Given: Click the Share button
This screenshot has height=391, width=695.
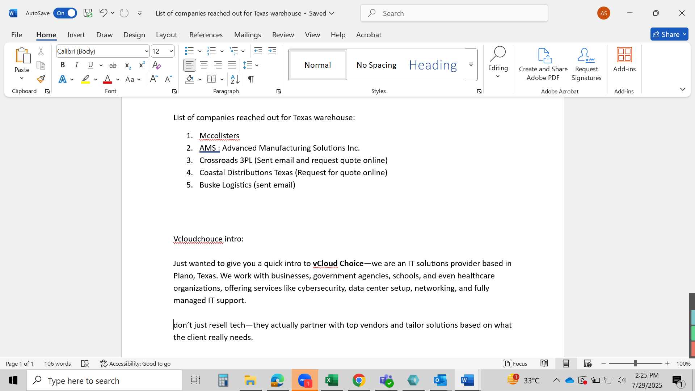Looking at the screenshot, I should 669,34.
